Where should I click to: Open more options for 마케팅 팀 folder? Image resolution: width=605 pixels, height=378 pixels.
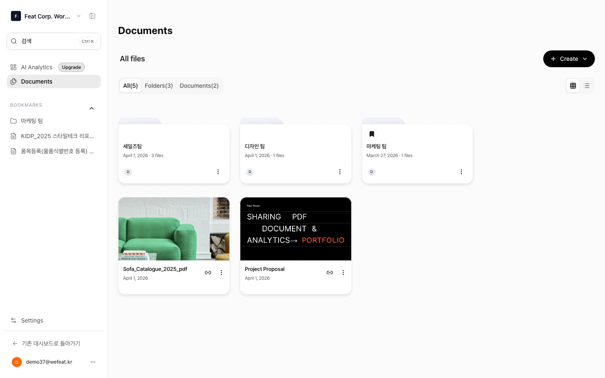click(461, 172)
